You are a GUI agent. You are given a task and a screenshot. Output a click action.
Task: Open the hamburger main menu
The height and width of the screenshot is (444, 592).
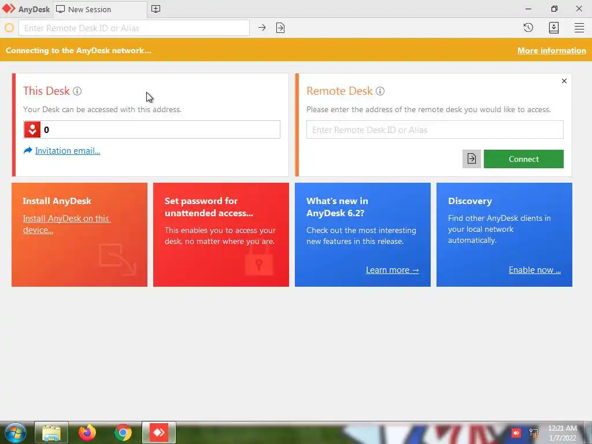click(x=579, y=28)
